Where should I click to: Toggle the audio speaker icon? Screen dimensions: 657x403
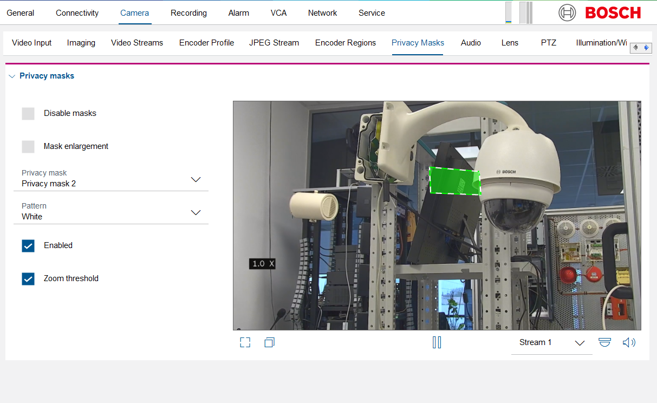[x=629, y=342]
